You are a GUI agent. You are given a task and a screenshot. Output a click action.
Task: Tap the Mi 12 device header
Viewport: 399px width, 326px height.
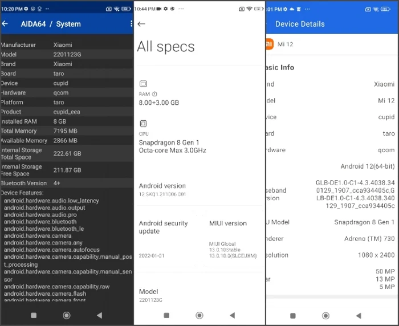pyautogui.click(x=332, y=44)
